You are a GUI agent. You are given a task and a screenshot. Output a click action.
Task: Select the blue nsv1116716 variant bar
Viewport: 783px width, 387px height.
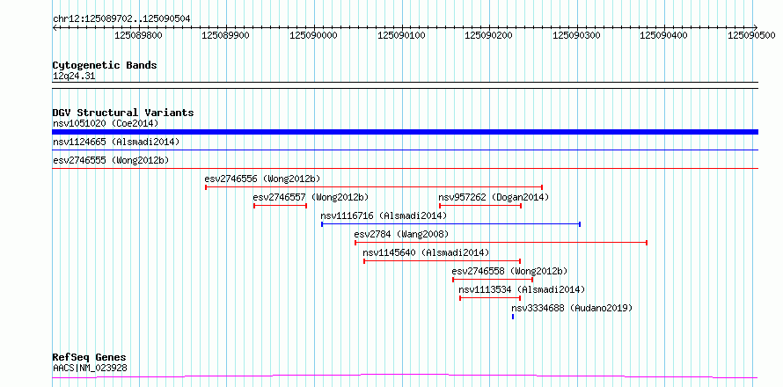click(x=450, y=224)
